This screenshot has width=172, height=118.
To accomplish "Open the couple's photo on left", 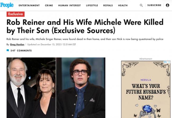I will pyautogui.click(x=31, y=88).
